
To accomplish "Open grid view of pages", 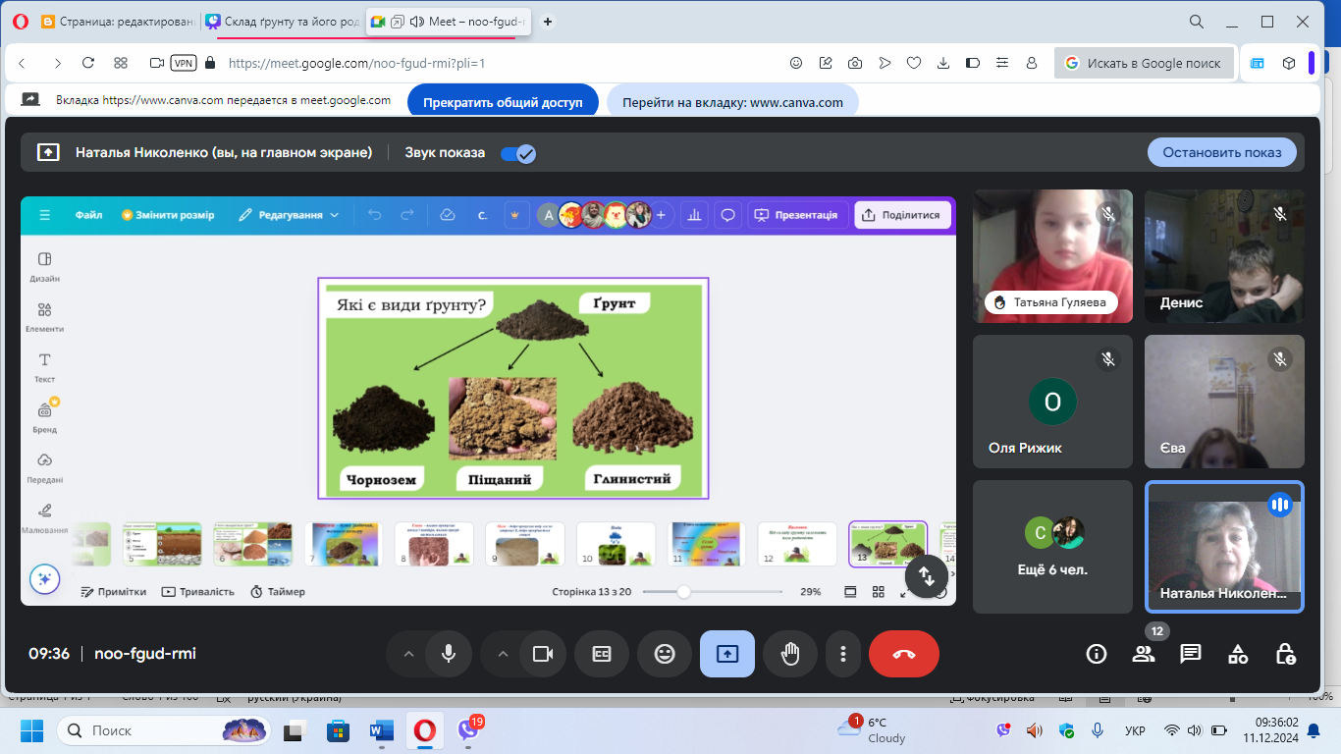I will [879, 592].
